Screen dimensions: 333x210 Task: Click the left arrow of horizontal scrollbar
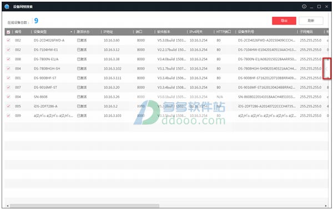coord(8,206)
